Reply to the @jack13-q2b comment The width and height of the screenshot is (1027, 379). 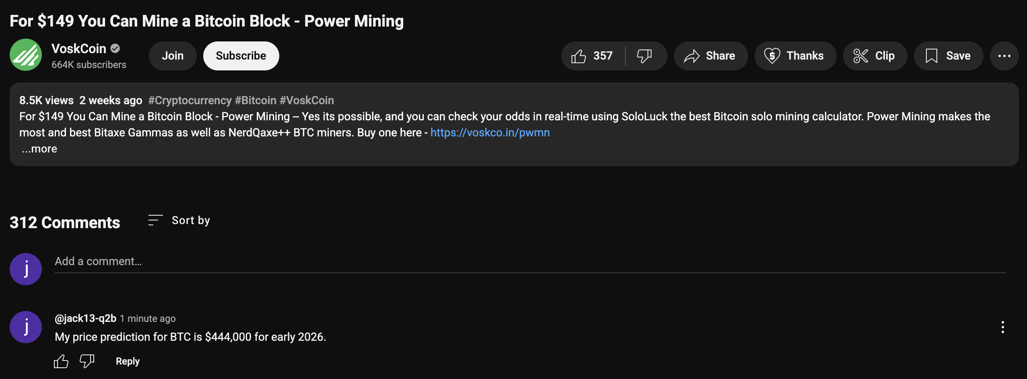[128, 361]
